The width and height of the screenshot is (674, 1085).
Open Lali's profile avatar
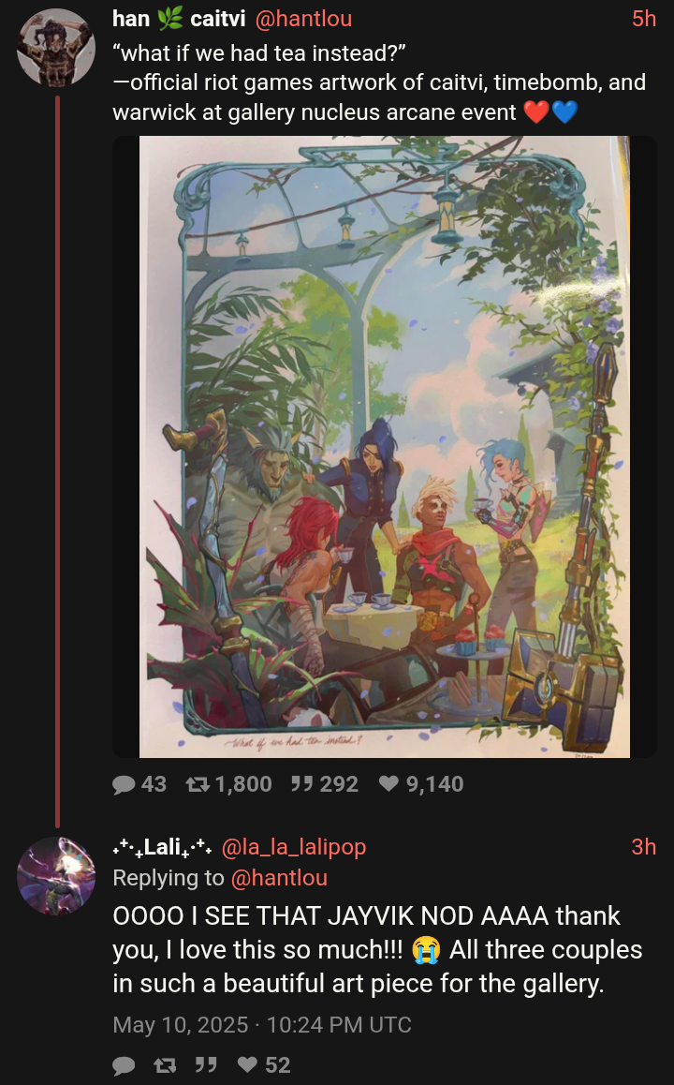tap(56, 876)
